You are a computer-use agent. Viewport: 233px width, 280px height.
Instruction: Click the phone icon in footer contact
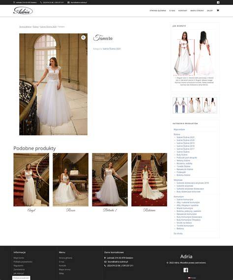105,266
